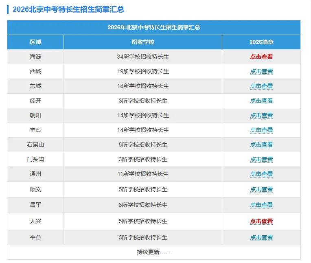Select the 丰台 district cell
The height and width of the screenshot is (263, 311).
click(x=35, y=130)
